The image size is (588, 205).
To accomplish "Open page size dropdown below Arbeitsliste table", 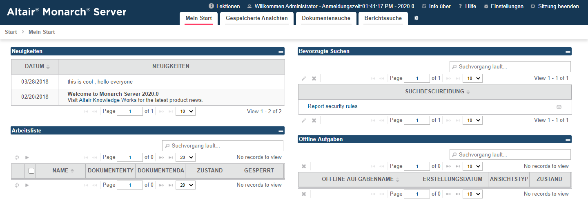I will (185, 185).
